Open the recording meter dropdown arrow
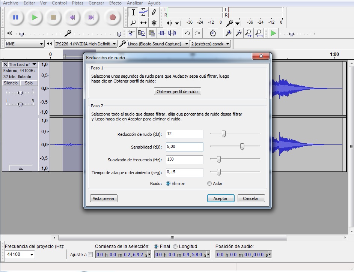This screenshot has width=354, height=272. click(x=238, y=23)
